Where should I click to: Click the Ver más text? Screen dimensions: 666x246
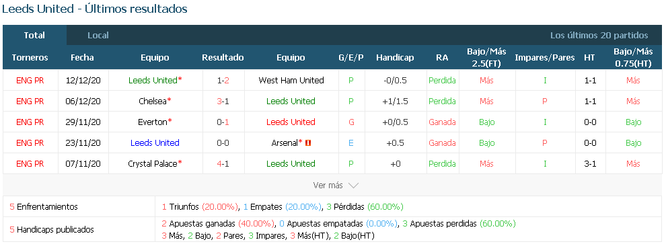point(328,186)
